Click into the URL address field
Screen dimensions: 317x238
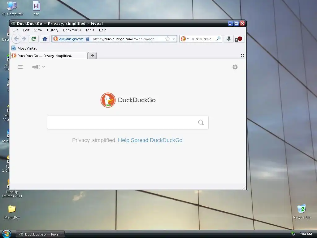tap(128, 39)
